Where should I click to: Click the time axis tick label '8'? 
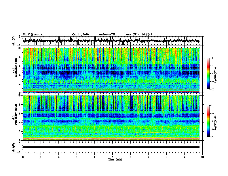tap(166, 157)
